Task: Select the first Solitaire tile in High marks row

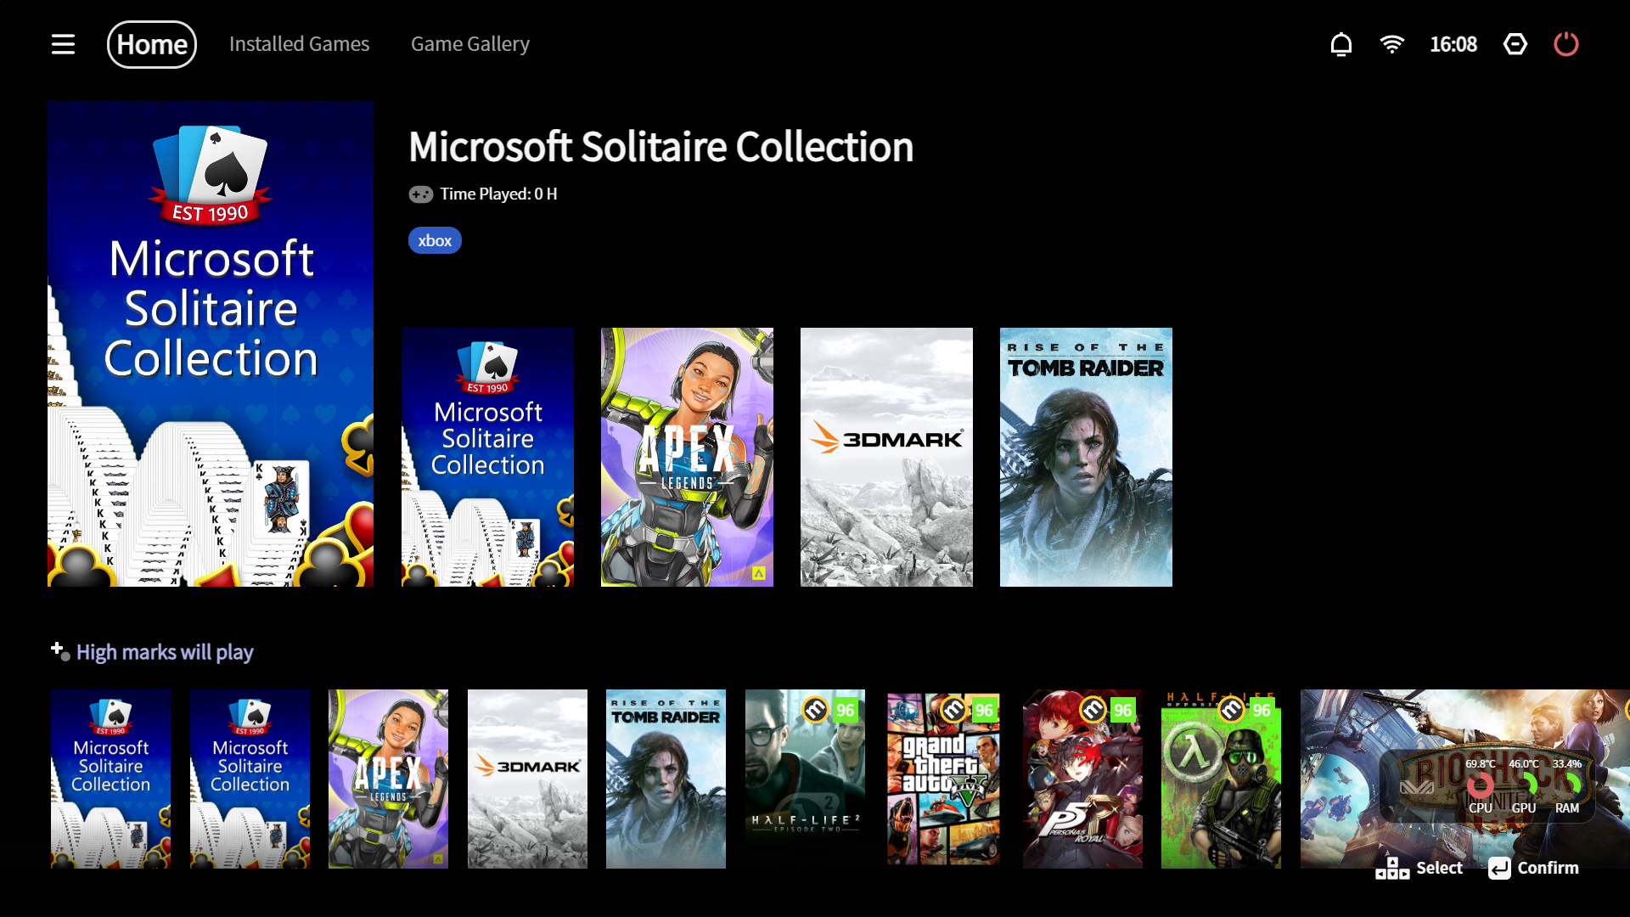Action: [110, 779]
